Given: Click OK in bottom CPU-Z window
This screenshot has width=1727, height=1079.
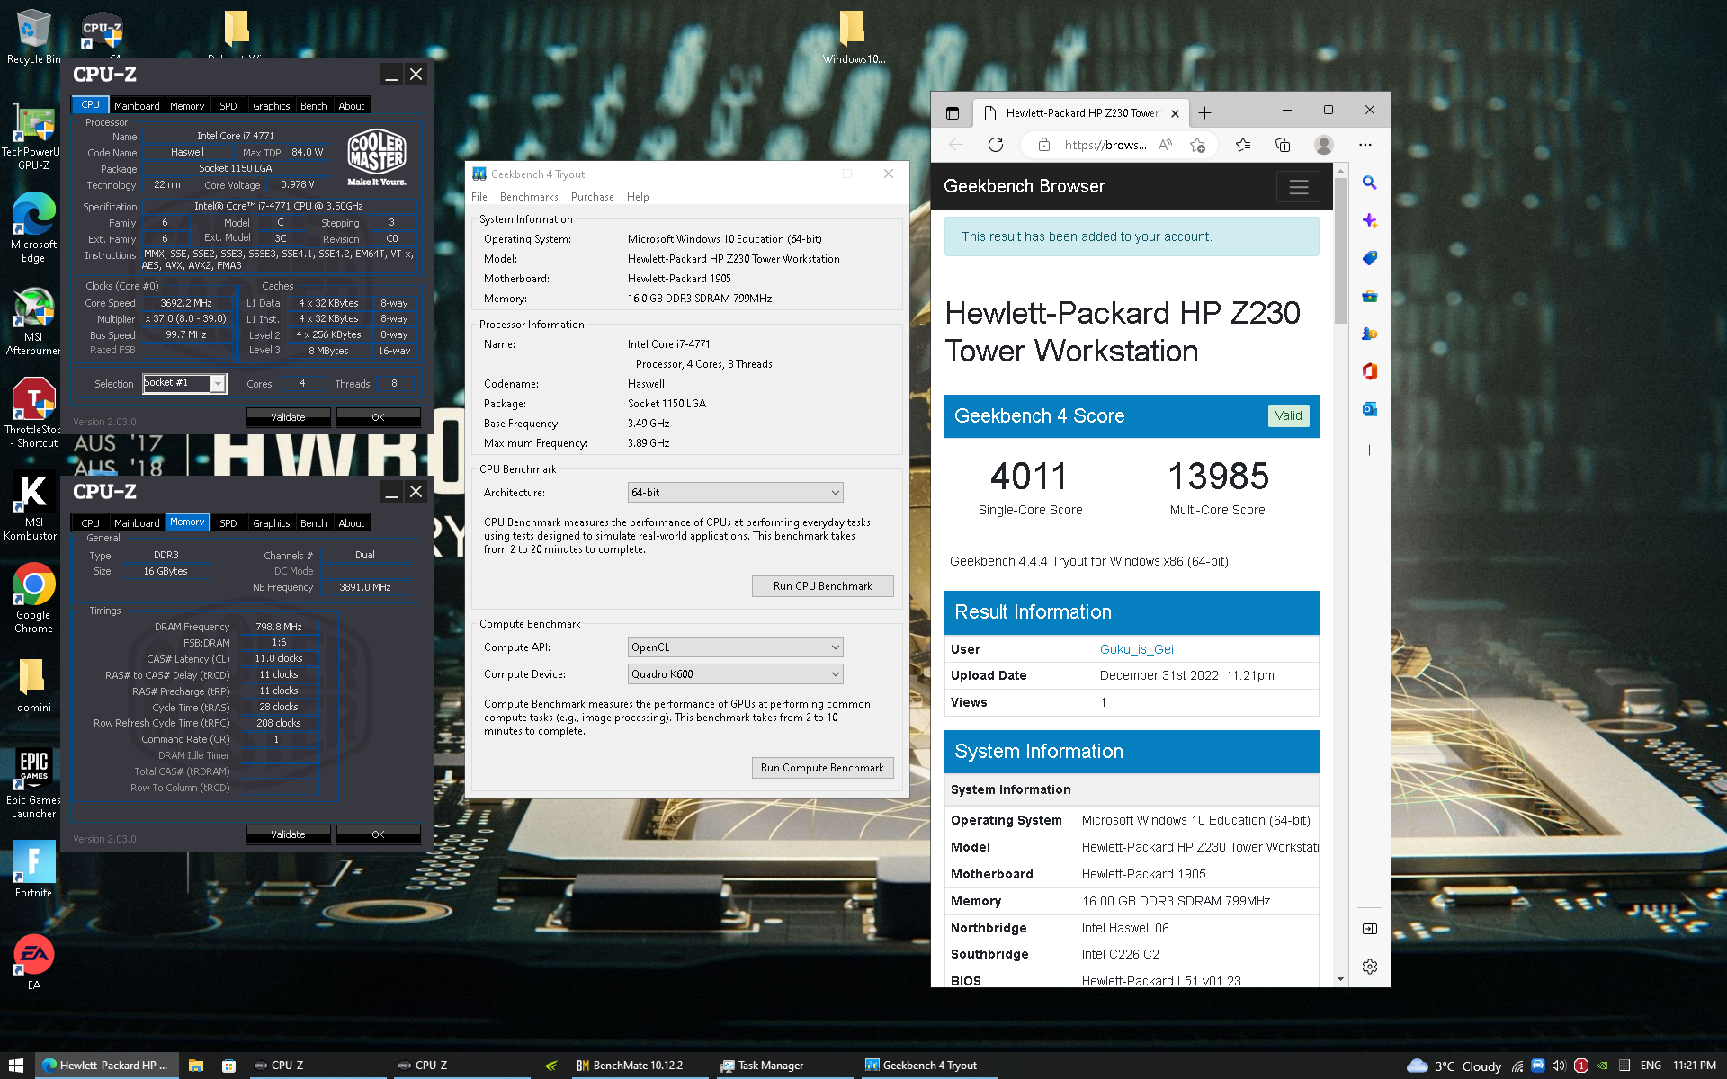Looking at the screenshot, I should (378, 834).
